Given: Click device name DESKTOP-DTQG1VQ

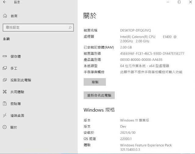Looking at the screenshot, I should point(135,30).
